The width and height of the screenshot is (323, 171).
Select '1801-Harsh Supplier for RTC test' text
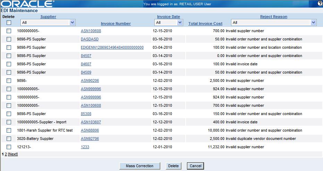(45, 130)
